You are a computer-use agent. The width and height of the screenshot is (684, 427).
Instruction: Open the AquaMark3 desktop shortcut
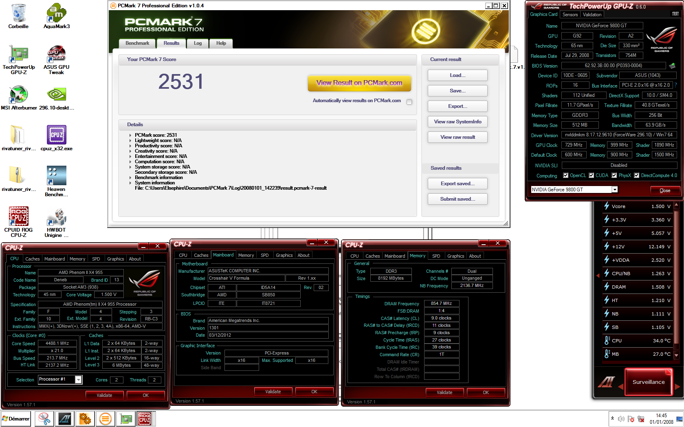56,16
